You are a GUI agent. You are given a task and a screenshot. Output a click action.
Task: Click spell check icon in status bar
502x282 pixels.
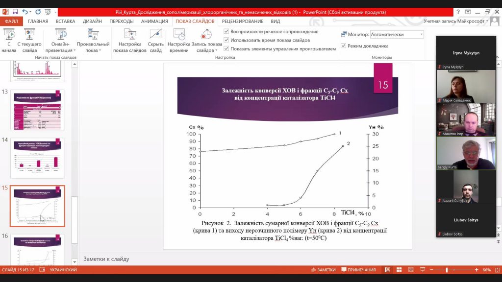(42, 270)
